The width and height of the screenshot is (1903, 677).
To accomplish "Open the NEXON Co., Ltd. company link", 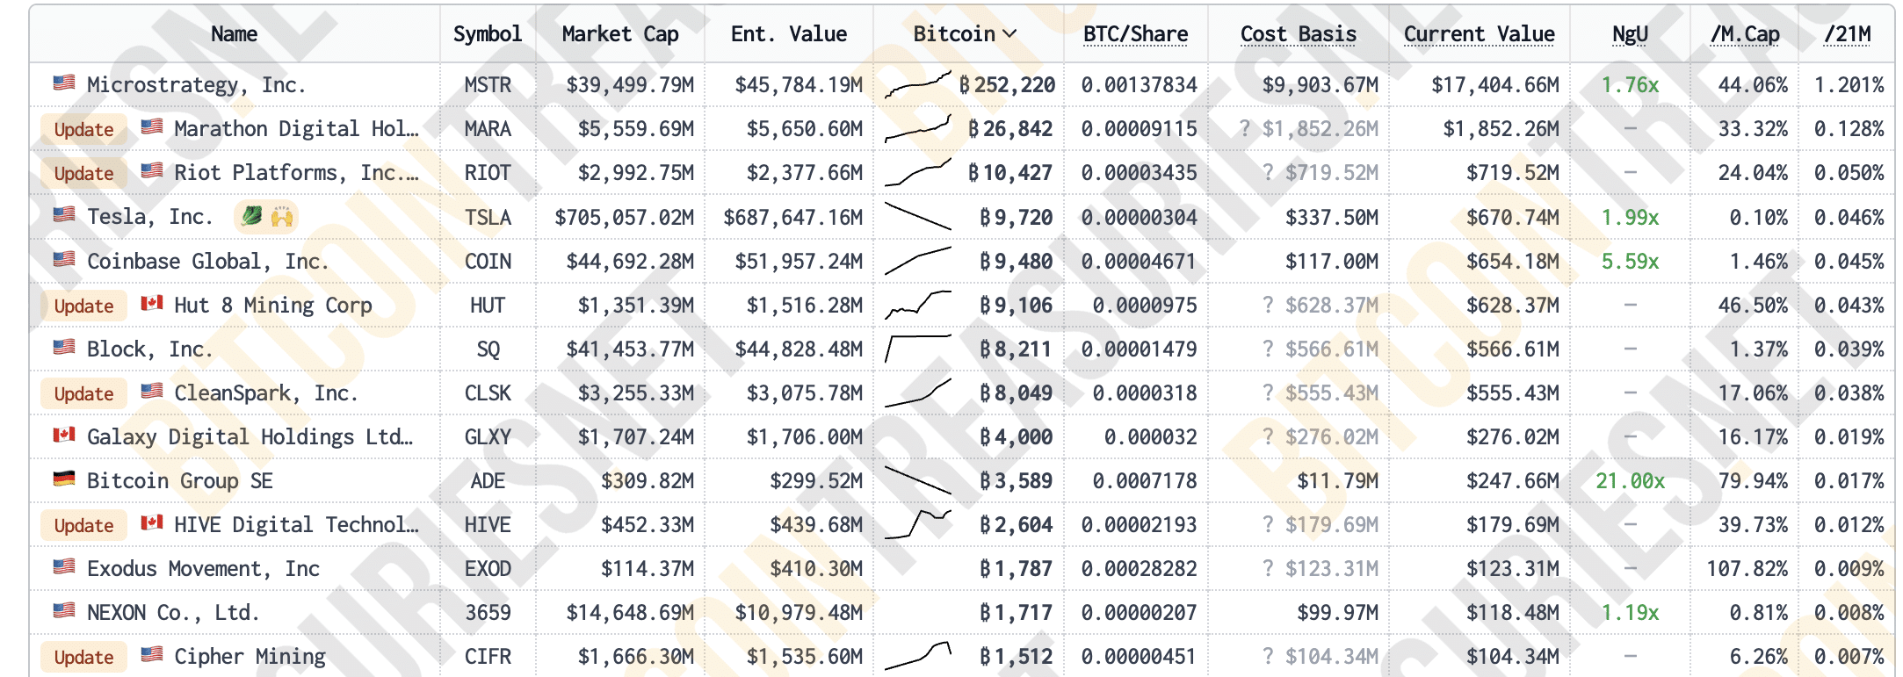I will coord(174,612).
